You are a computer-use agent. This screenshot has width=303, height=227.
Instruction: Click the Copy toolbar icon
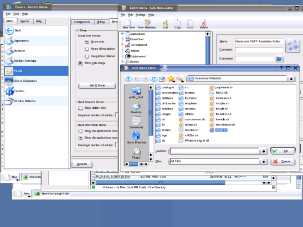178,24
